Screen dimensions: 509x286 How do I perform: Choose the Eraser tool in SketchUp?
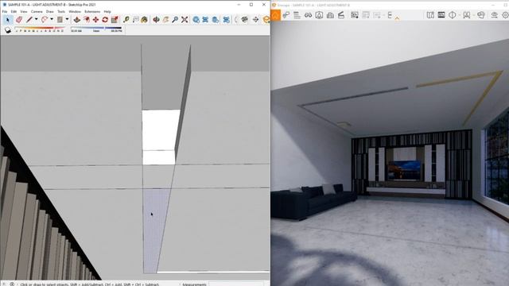coord(19,20)
